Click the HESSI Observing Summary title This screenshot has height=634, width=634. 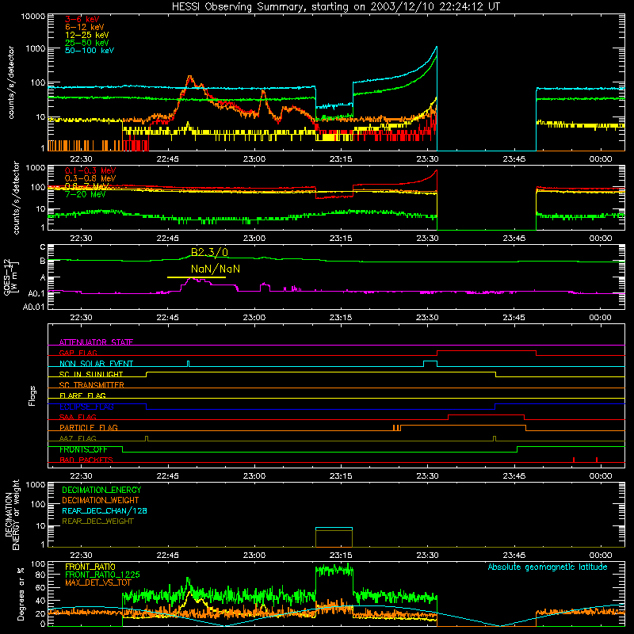click(x=336, y=7)
